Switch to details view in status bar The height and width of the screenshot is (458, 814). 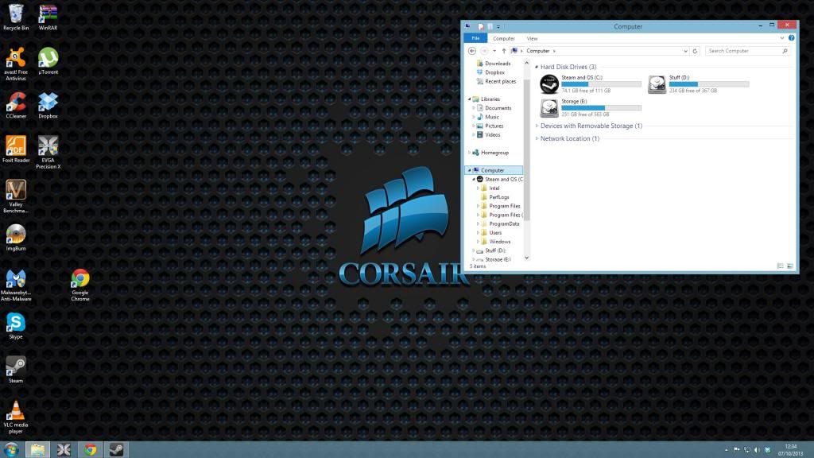781,266
